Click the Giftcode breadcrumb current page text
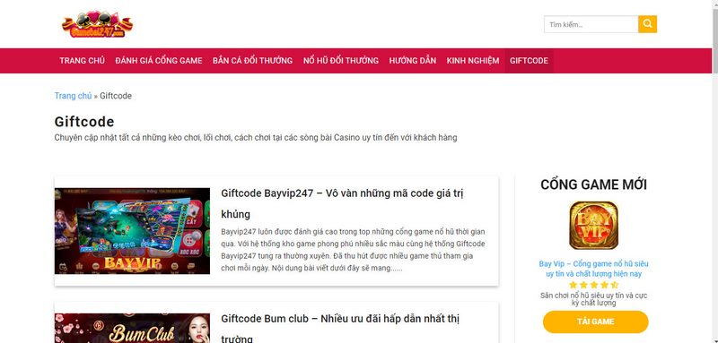The width and height of the screenshot is (718, 343). tap(116, 96)
